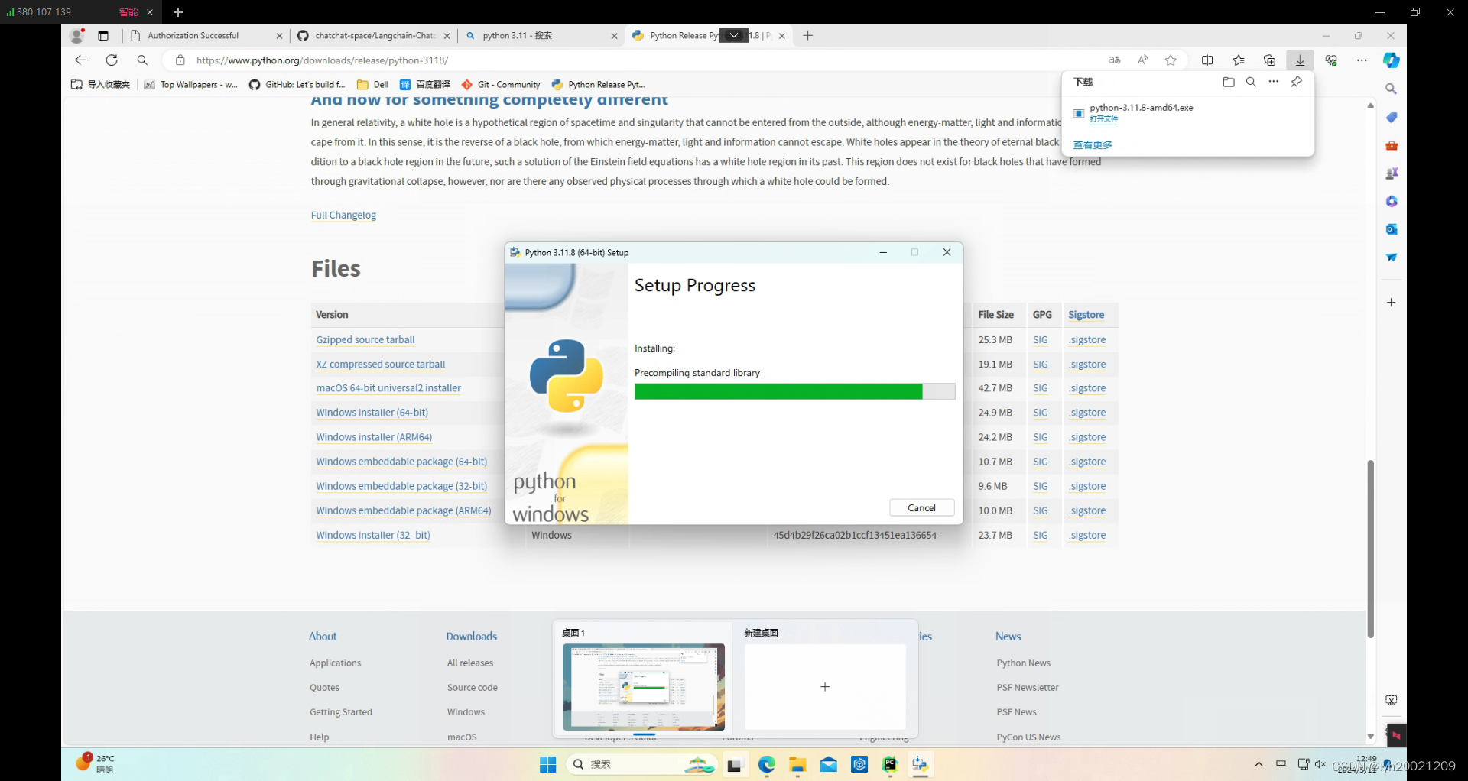This screenshot has width=1468, height=781.
Task: Select the Desktop 1 thumbnail preview
Action: (x=644, y=686)
